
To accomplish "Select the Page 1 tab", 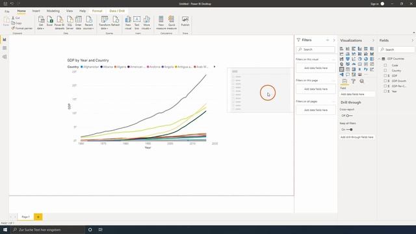I will [x=25, y=216].
